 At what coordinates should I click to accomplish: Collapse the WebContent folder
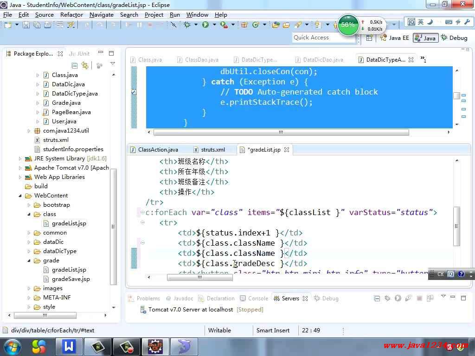[20, 196]
